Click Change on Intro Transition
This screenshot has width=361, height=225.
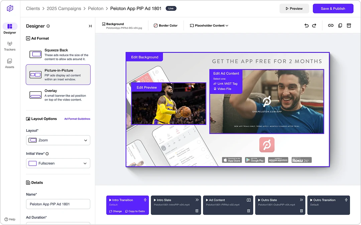[x=116, y=211]
